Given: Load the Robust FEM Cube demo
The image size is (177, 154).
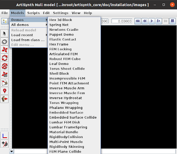Looking at the screenshot, I should pyautogui.click(x=74, y=59).
